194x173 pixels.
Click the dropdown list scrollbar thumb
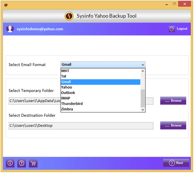(143, 98)
